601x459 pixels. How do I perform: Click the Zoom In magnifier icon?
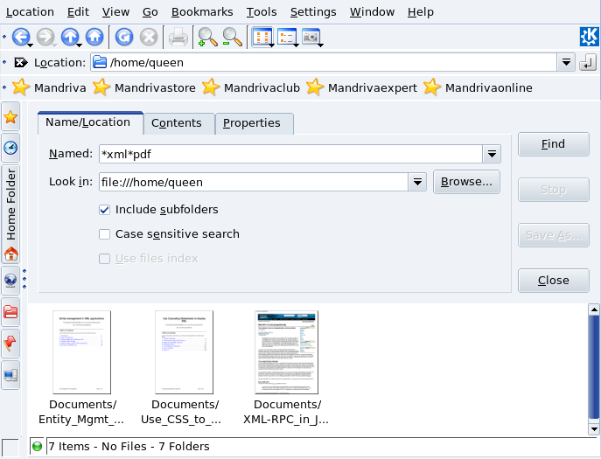tap(207, 37)
